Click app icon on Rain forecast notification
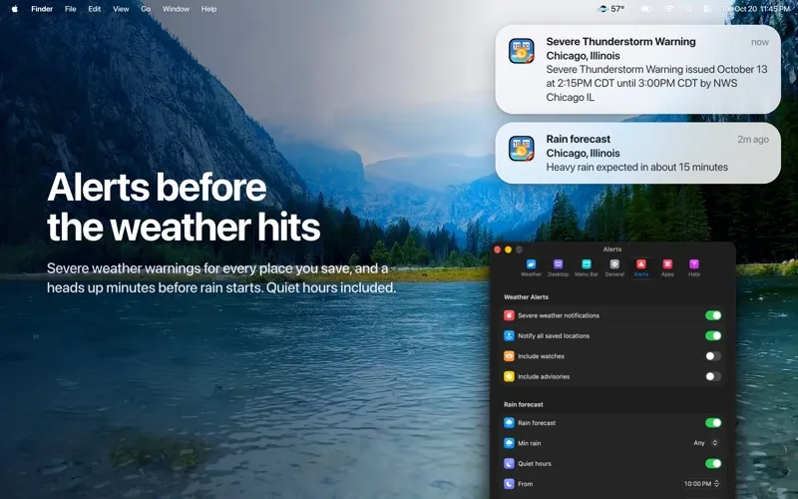 pyautogui.click(x=522, y=148)
